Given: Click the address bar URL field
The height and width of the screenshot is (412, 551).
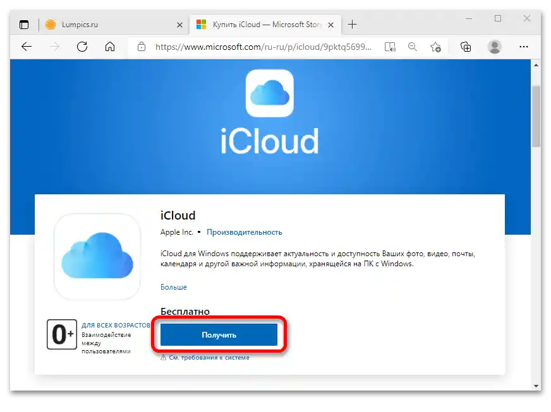Looking at the screenshot, I should 263,47.
